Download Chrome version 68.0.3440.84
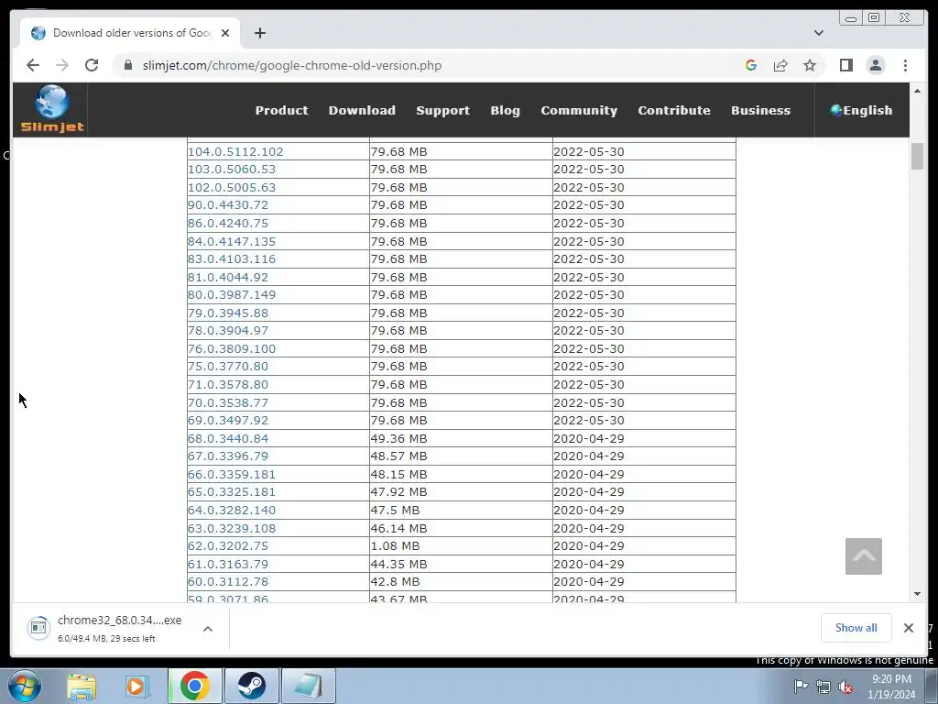The width and height of the screenshot is (938, 704). pos(228,438)
